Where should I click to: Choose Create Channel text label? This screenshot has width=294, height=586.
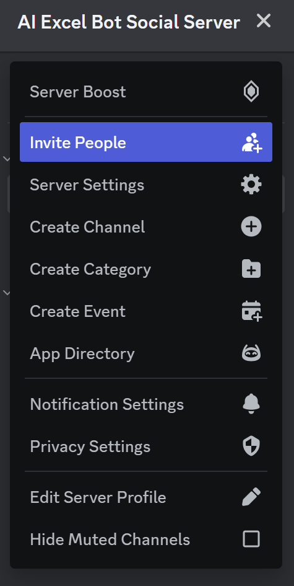(87, 227)
